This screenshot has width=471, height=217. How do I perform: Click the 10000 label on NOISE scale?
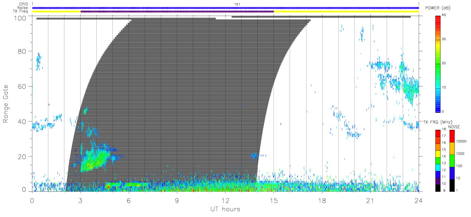coord(461,141)
